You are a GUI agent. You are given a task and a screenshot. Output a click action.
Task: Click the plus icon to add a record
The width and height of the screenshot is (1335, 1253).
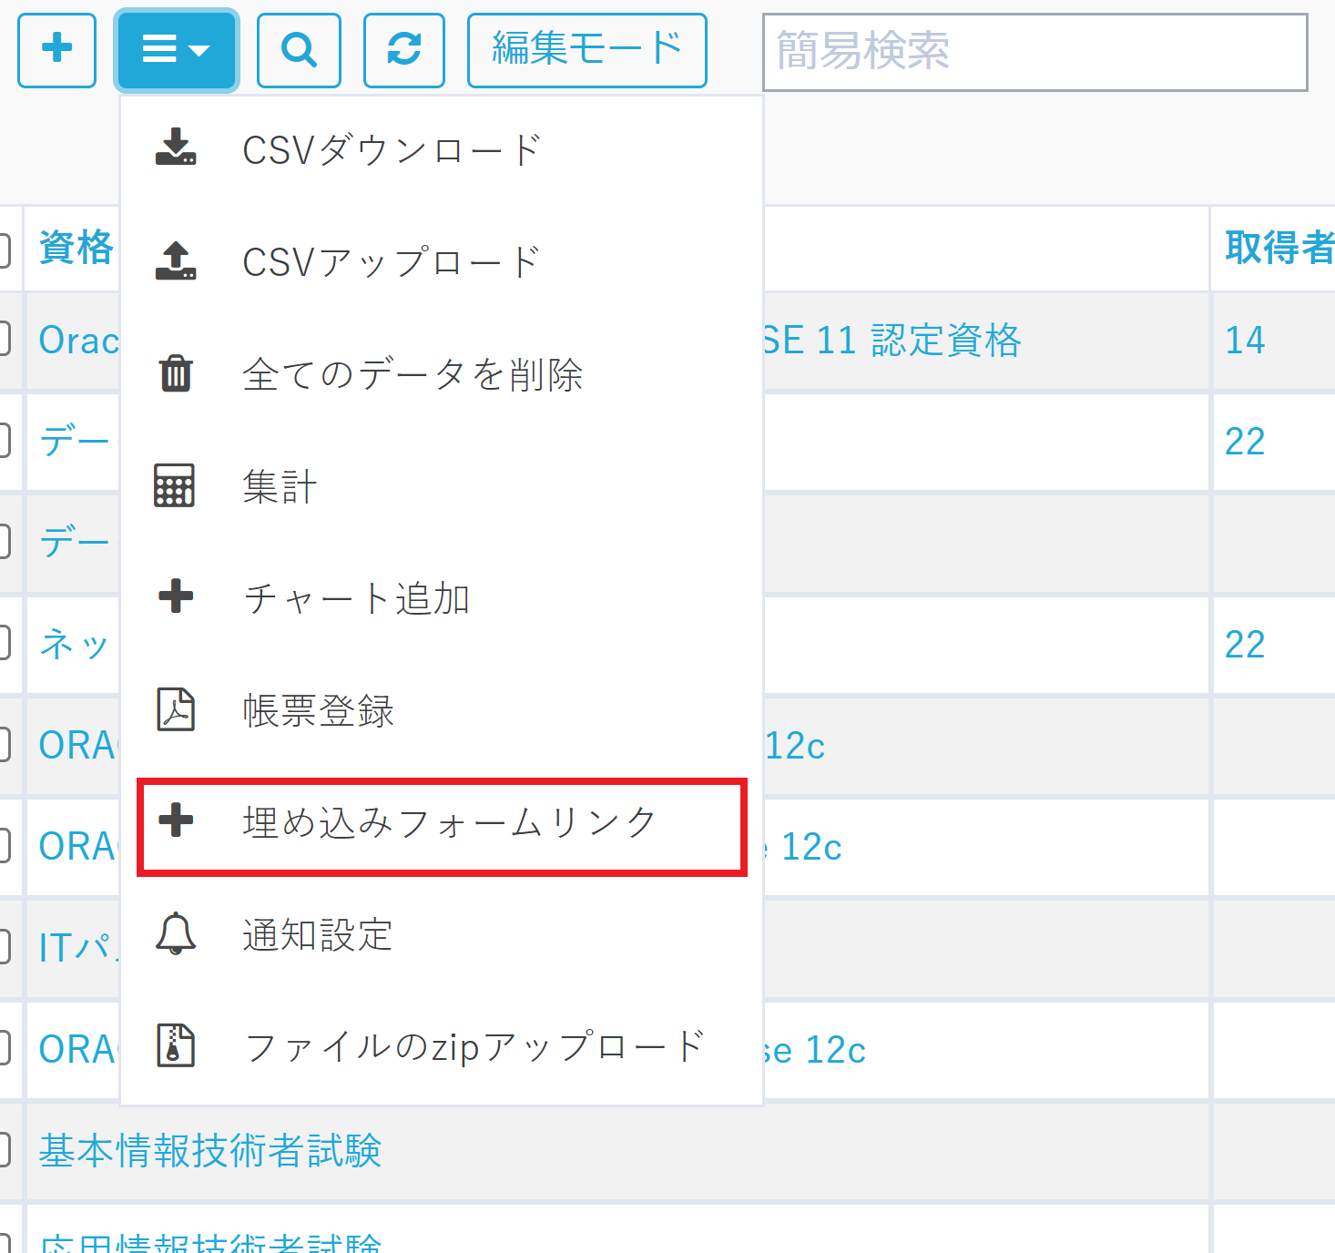pyautogui.click(x=56, y=50)
